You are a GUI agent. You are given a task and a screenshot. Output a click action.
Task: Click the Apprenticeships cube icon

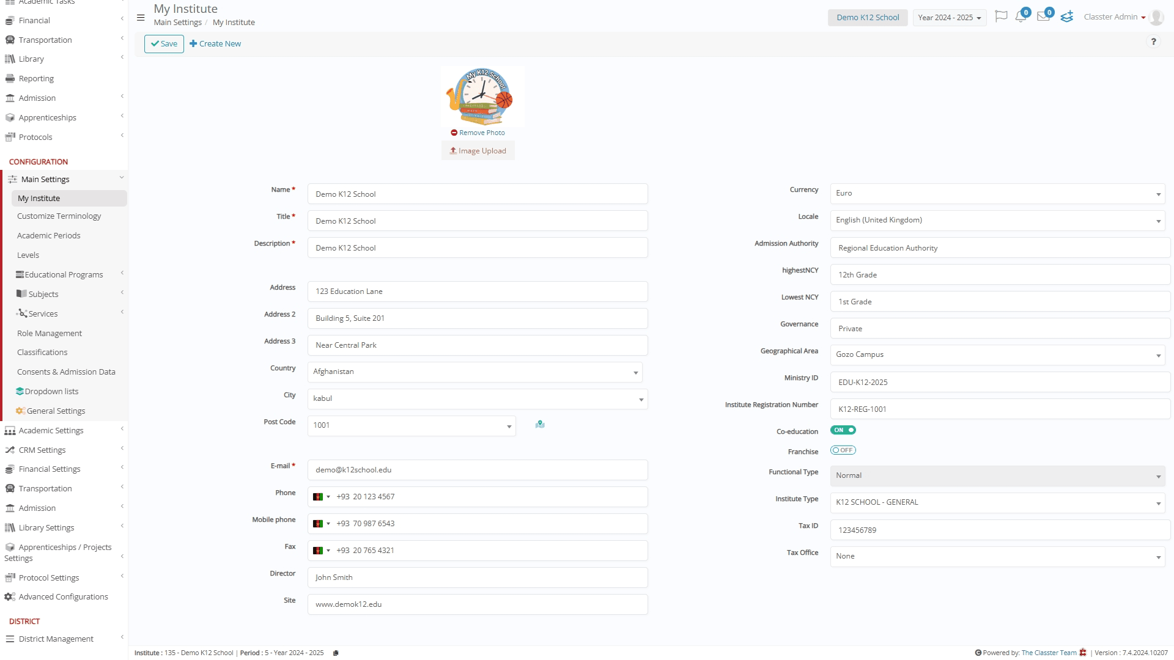point(10,118)
